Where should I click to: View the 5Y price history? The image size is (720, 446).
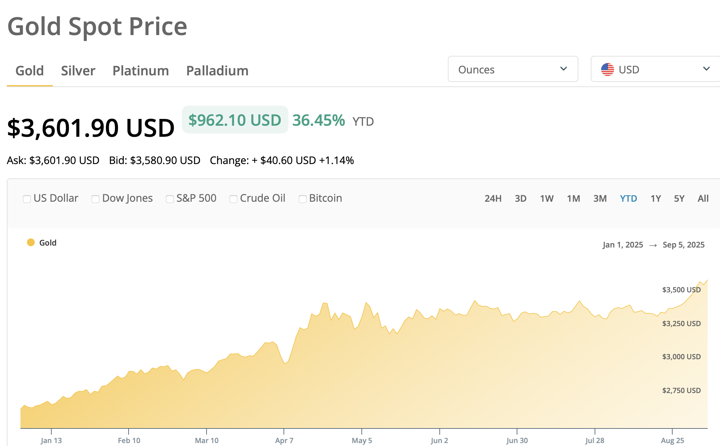679,198
